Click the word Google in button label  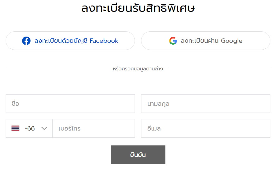pos(231,41)
